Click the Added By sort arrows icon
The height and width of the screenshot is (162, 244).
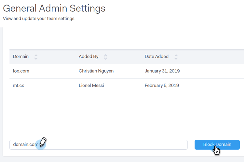(105, 57)
